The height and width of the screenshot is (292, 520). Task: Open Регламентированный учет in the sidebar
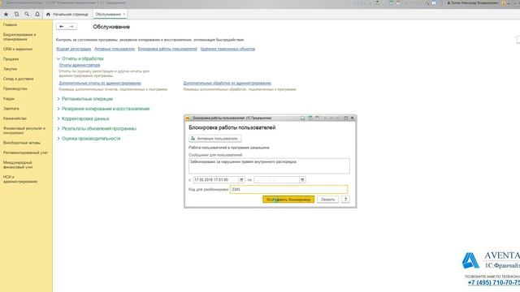coord(25,152)
